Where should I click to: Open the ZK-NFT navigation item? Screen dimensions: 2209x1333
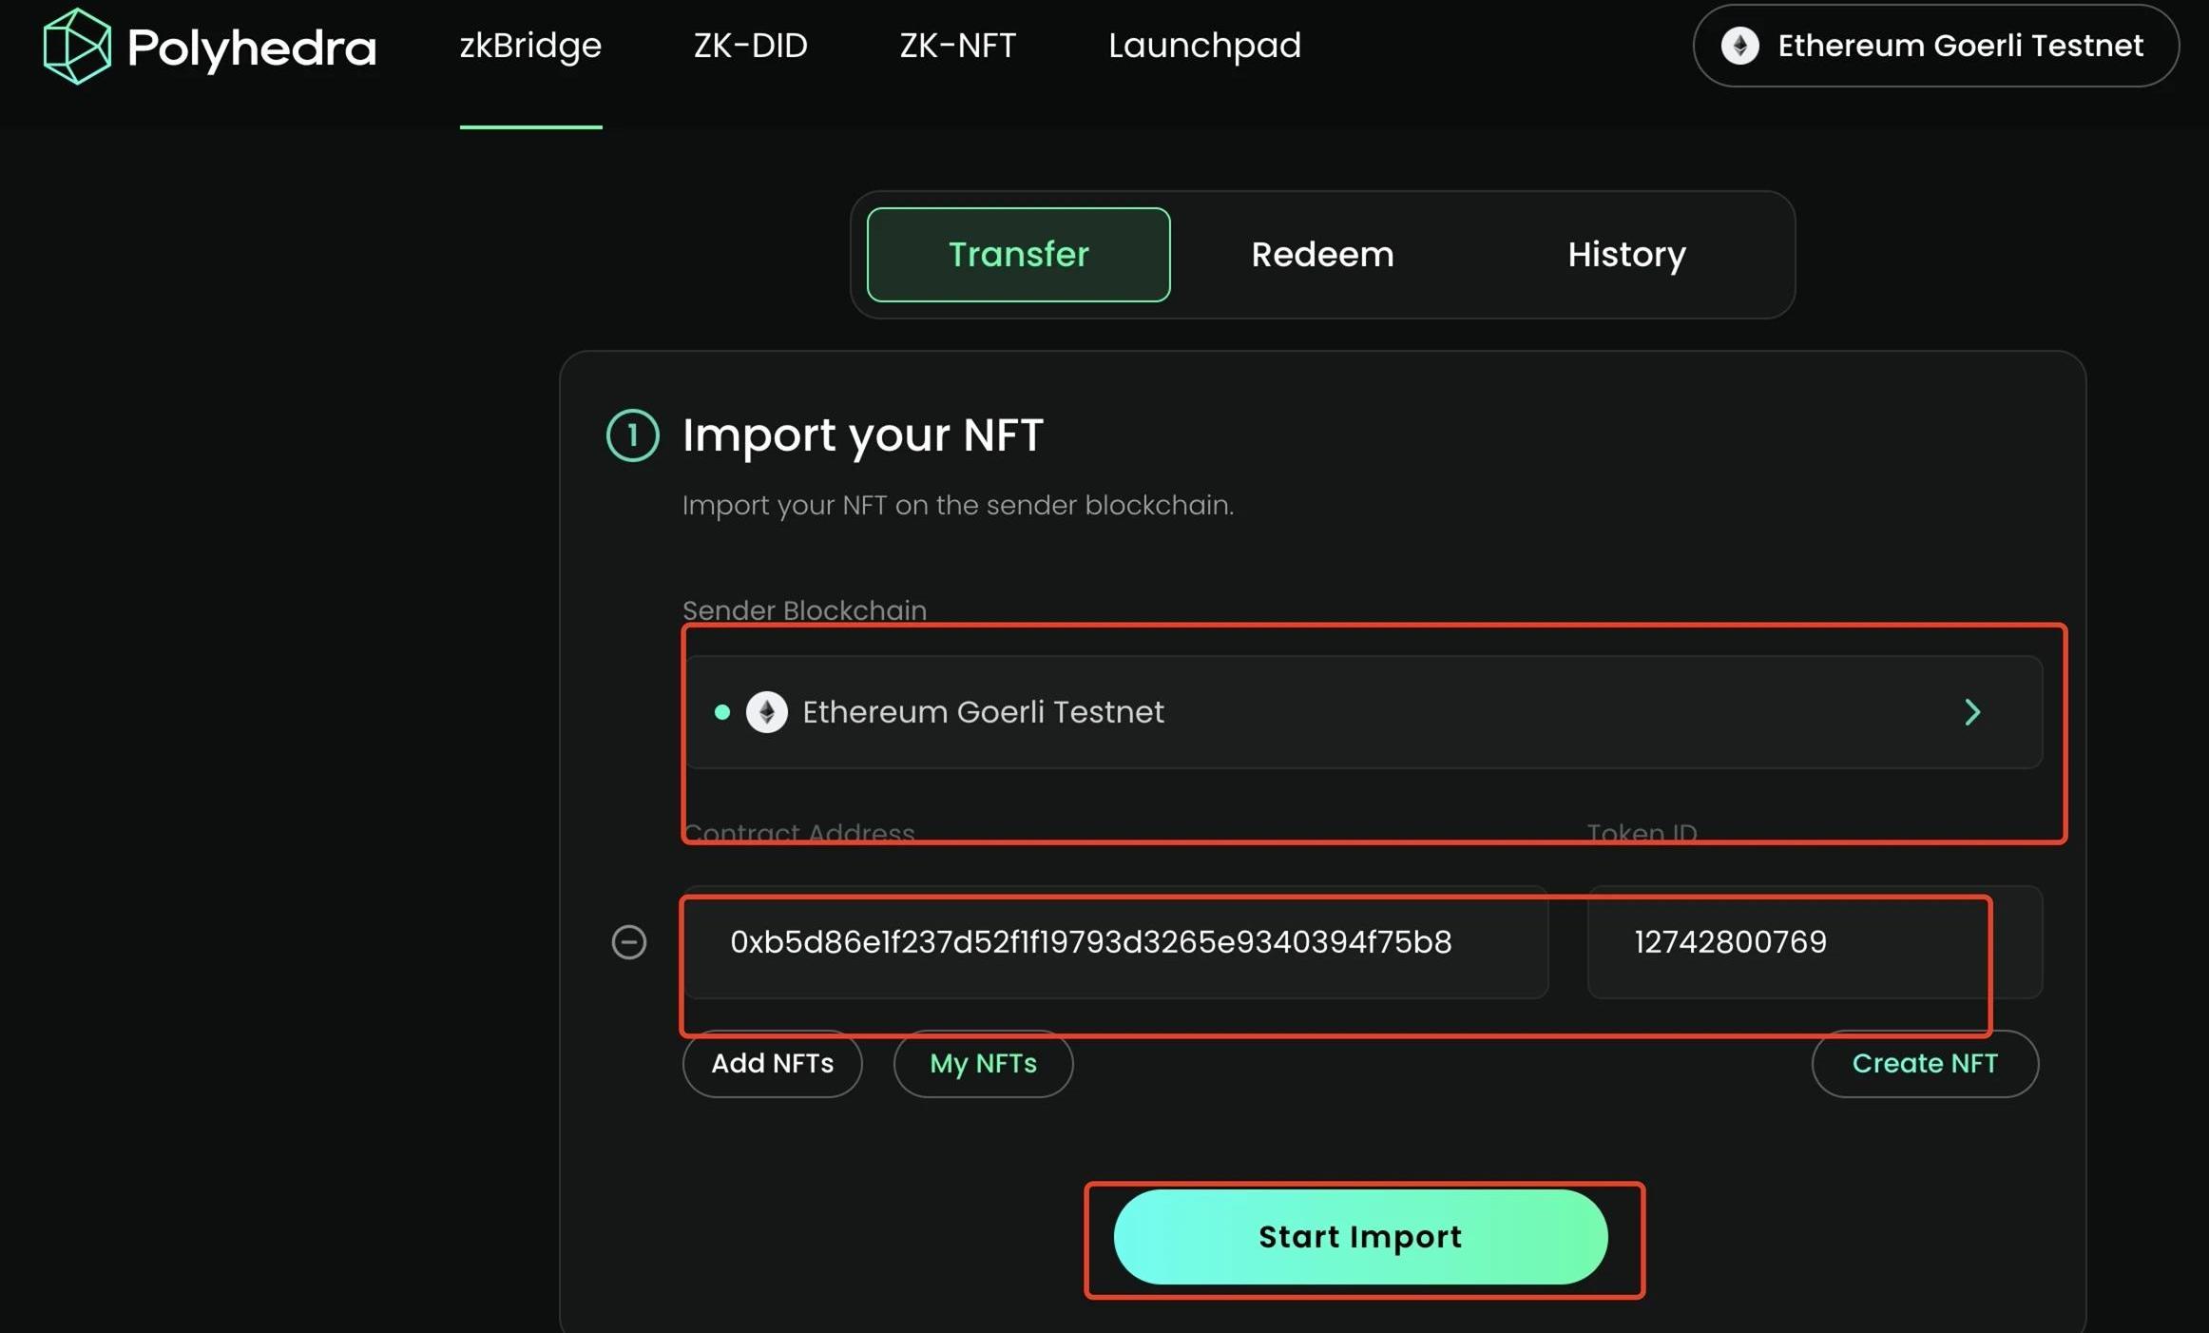coord(957,46)
